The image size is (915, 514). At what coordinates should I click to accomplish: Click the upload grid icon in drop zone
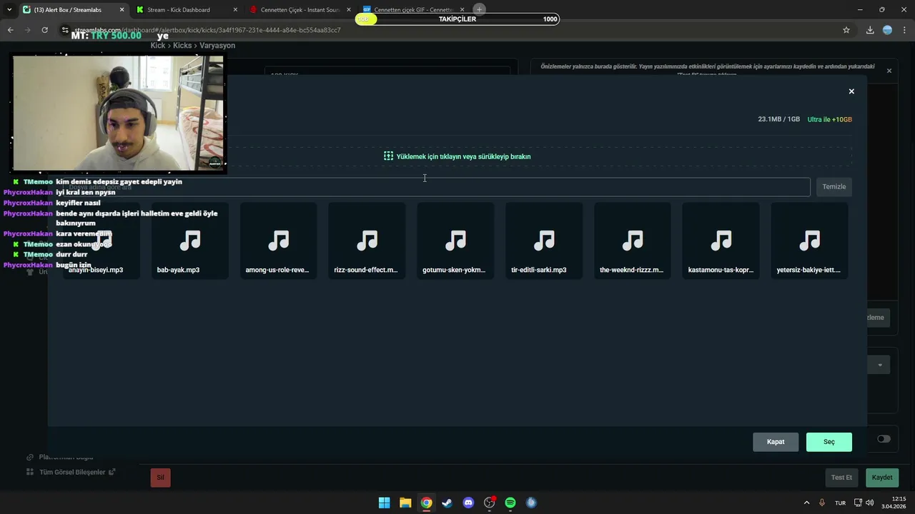point(388,156)
